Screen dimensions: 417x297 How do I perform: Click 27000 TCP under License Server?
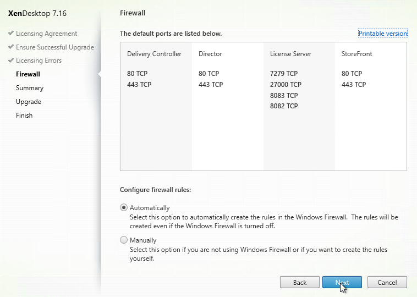pyautogui.click(x=286, y=85)
